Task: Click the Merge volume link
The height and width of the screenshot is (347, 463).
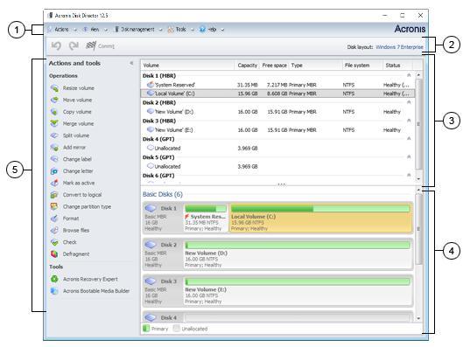Action: click(x=78, y=123)
